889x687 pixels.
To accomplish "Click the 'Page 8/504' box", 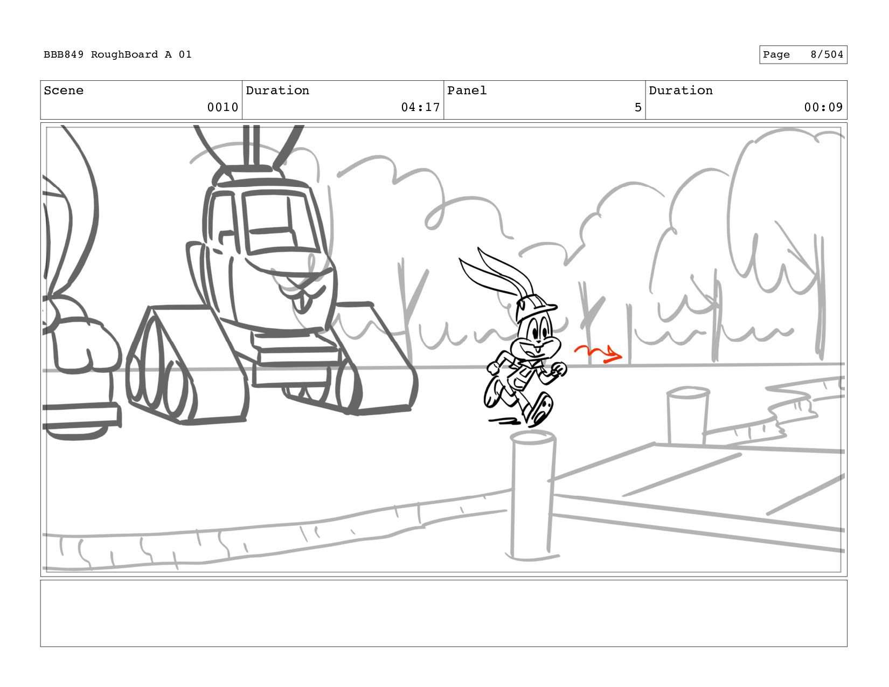I will [803, 54].
